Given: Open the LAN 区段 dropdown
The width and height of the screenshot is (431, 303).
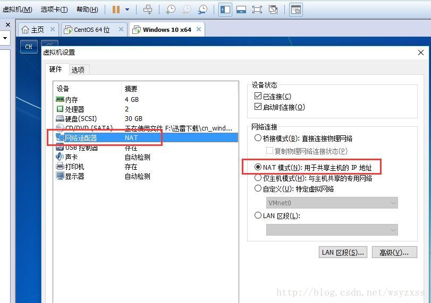Looking at the screenshot, I should 332,230.
